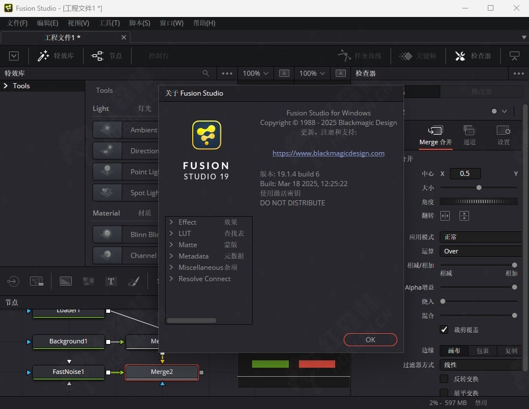Select the FastNoise1 node
This screenshot has width=529, height=409.
[x=68, y=372]
